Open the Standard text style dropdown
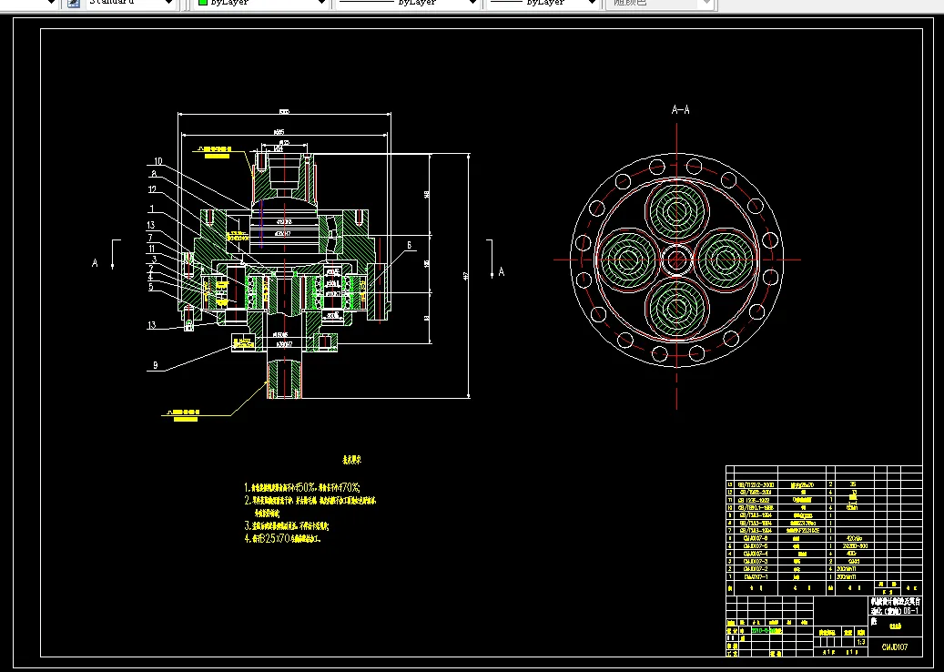Viewport: 944px width, 672px height. pyautogui.click(x=130, y=3)
